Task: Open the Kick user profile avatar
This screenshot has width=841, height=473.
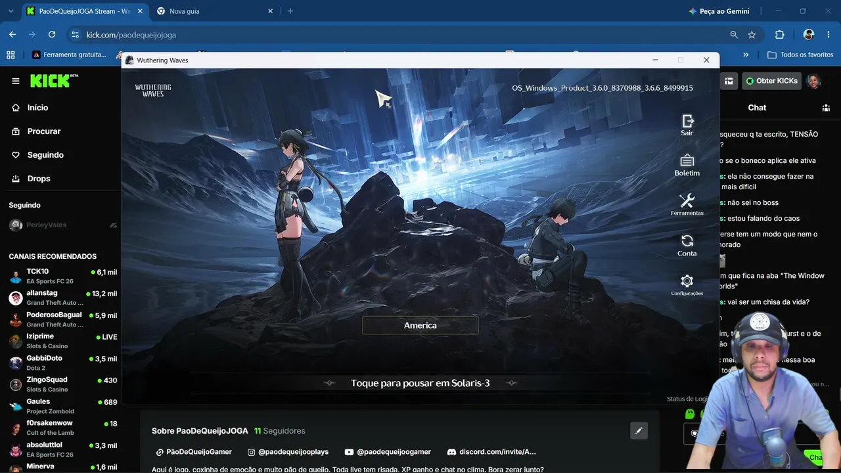Action: [x=814, y=81]
